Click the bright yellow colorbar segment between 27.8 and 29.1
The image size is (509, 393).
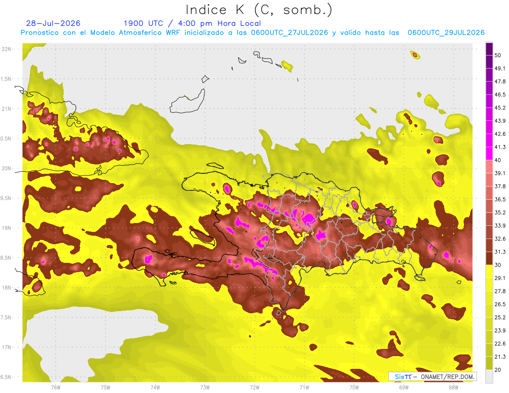click(x=489, y=285)
